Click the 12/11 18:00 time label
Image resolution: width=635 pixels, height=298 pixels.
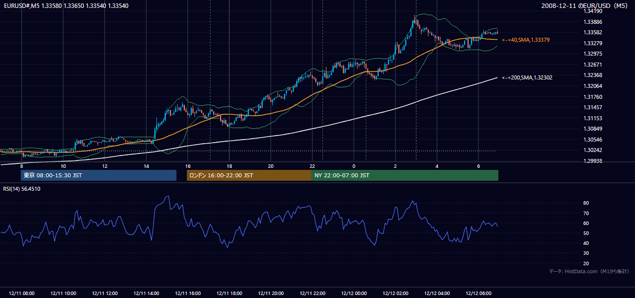[229, 294]
